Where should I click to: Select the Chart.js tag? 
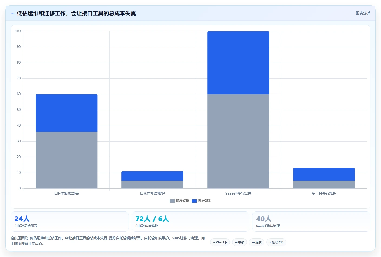[220, 242]
